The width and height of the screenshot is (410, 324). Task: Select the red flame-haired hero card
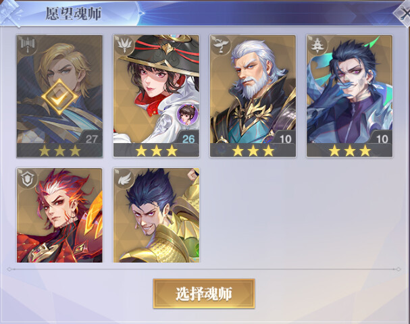[59, 215]
